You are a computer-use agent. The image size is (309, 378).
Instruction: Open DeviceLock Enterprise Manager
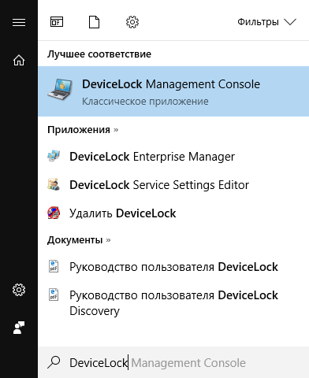click(173, 157)
